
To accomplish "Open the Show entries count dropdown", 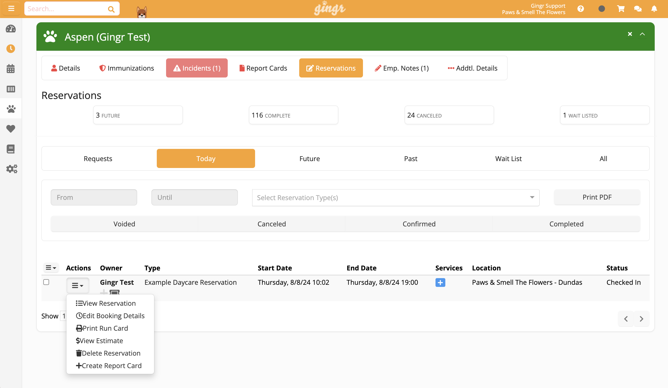I will point(64,316).
